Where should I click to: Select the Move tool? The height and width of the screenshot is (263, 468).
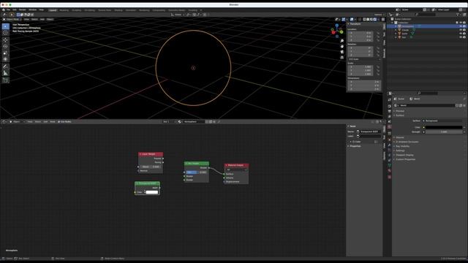click(5, 40)
